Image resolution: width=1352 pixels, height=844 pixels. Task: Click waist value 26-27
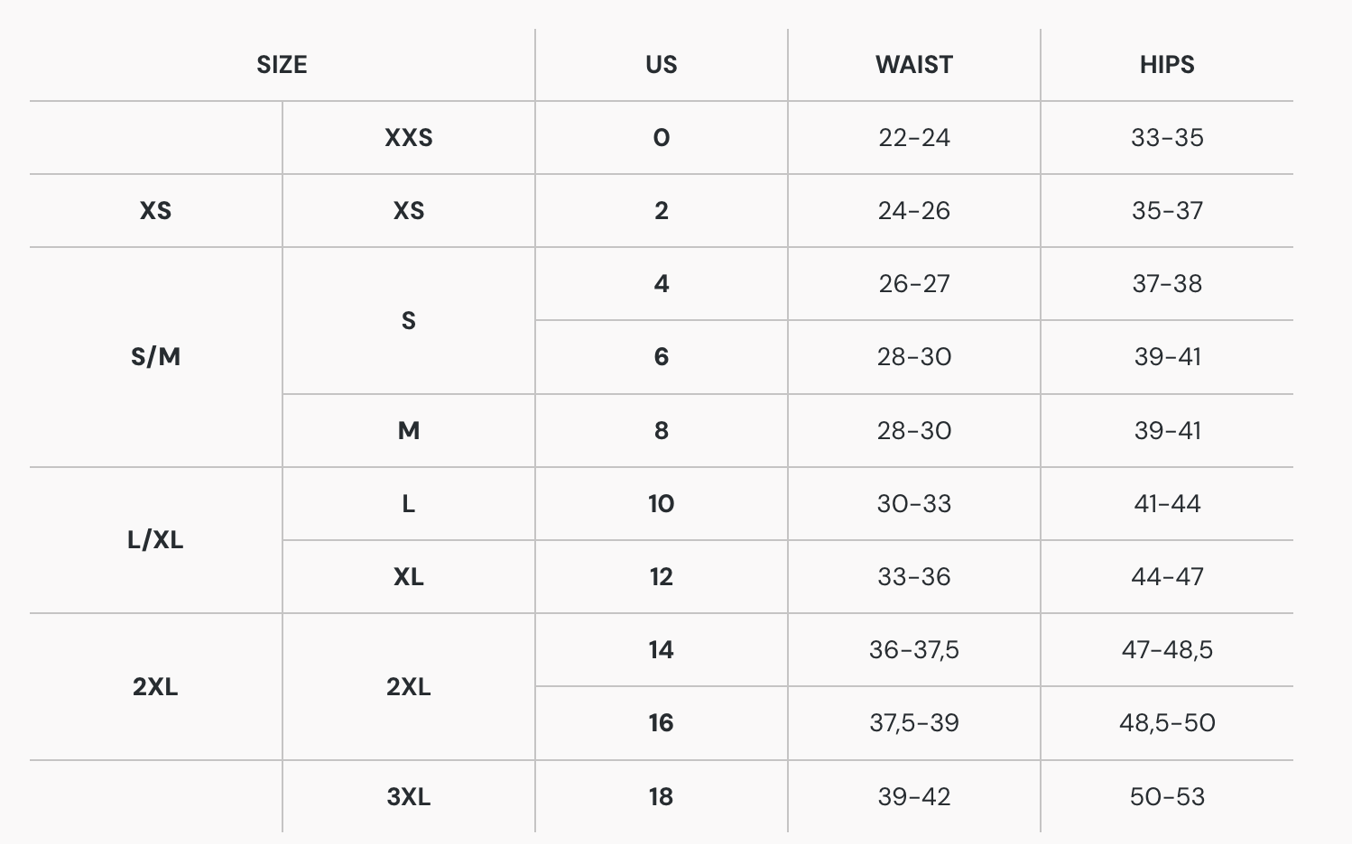pos(913,284)
